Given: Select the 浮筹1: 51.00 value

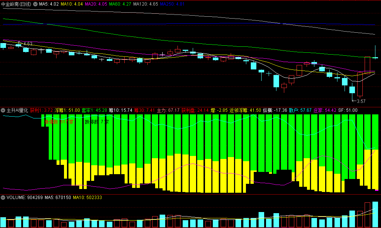Looking at the screenshot, I should [67, 110].
